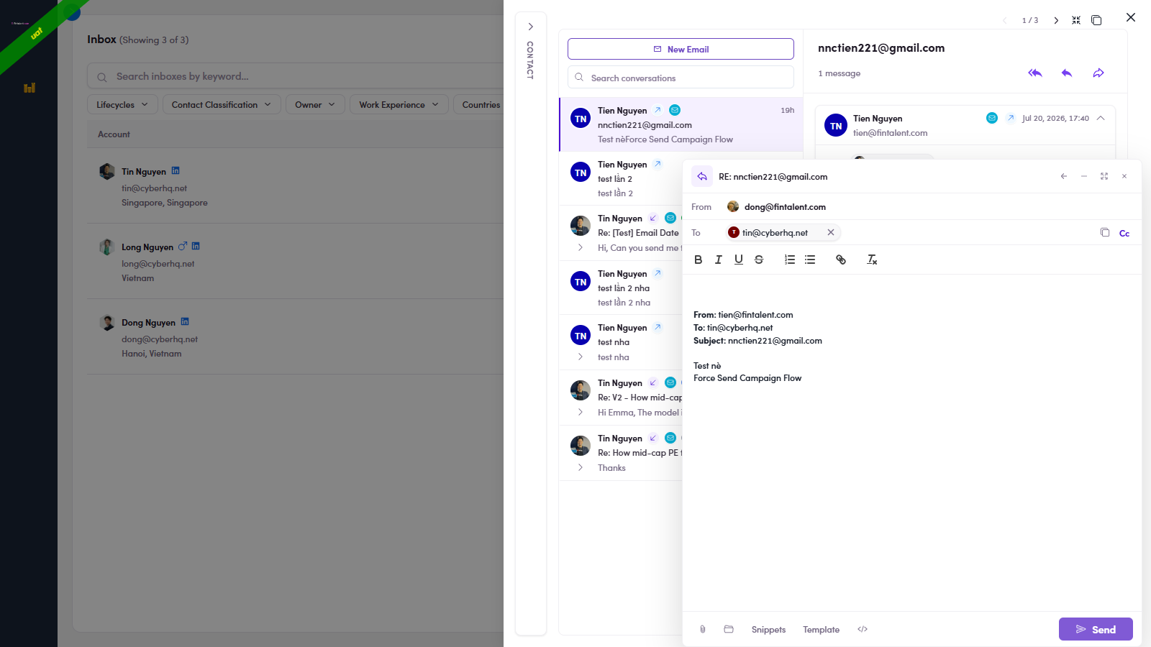Open the Owner filter dropdown
This screenshot has height=647, width=1151.
(315, 104)
